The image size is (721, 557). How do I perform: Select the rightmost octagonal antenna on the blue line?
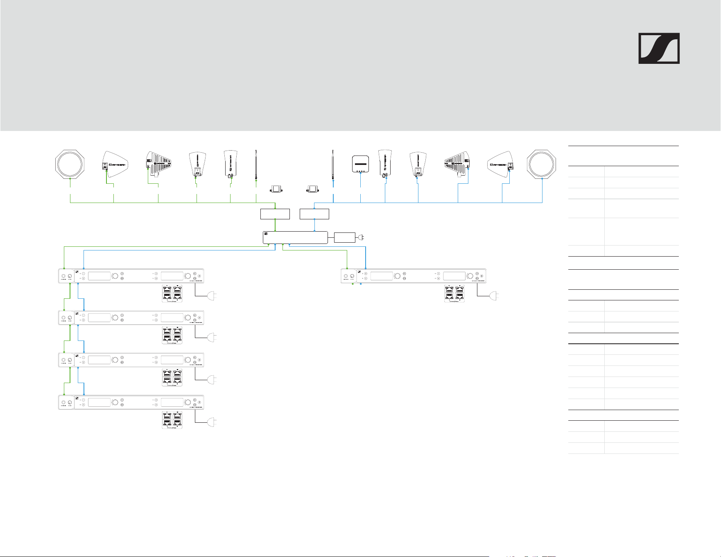click(542, 164)
